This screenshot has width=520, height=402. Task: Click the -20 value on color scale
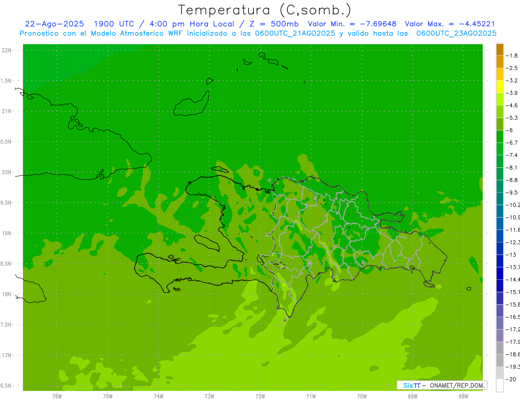(x=511, y=379)
